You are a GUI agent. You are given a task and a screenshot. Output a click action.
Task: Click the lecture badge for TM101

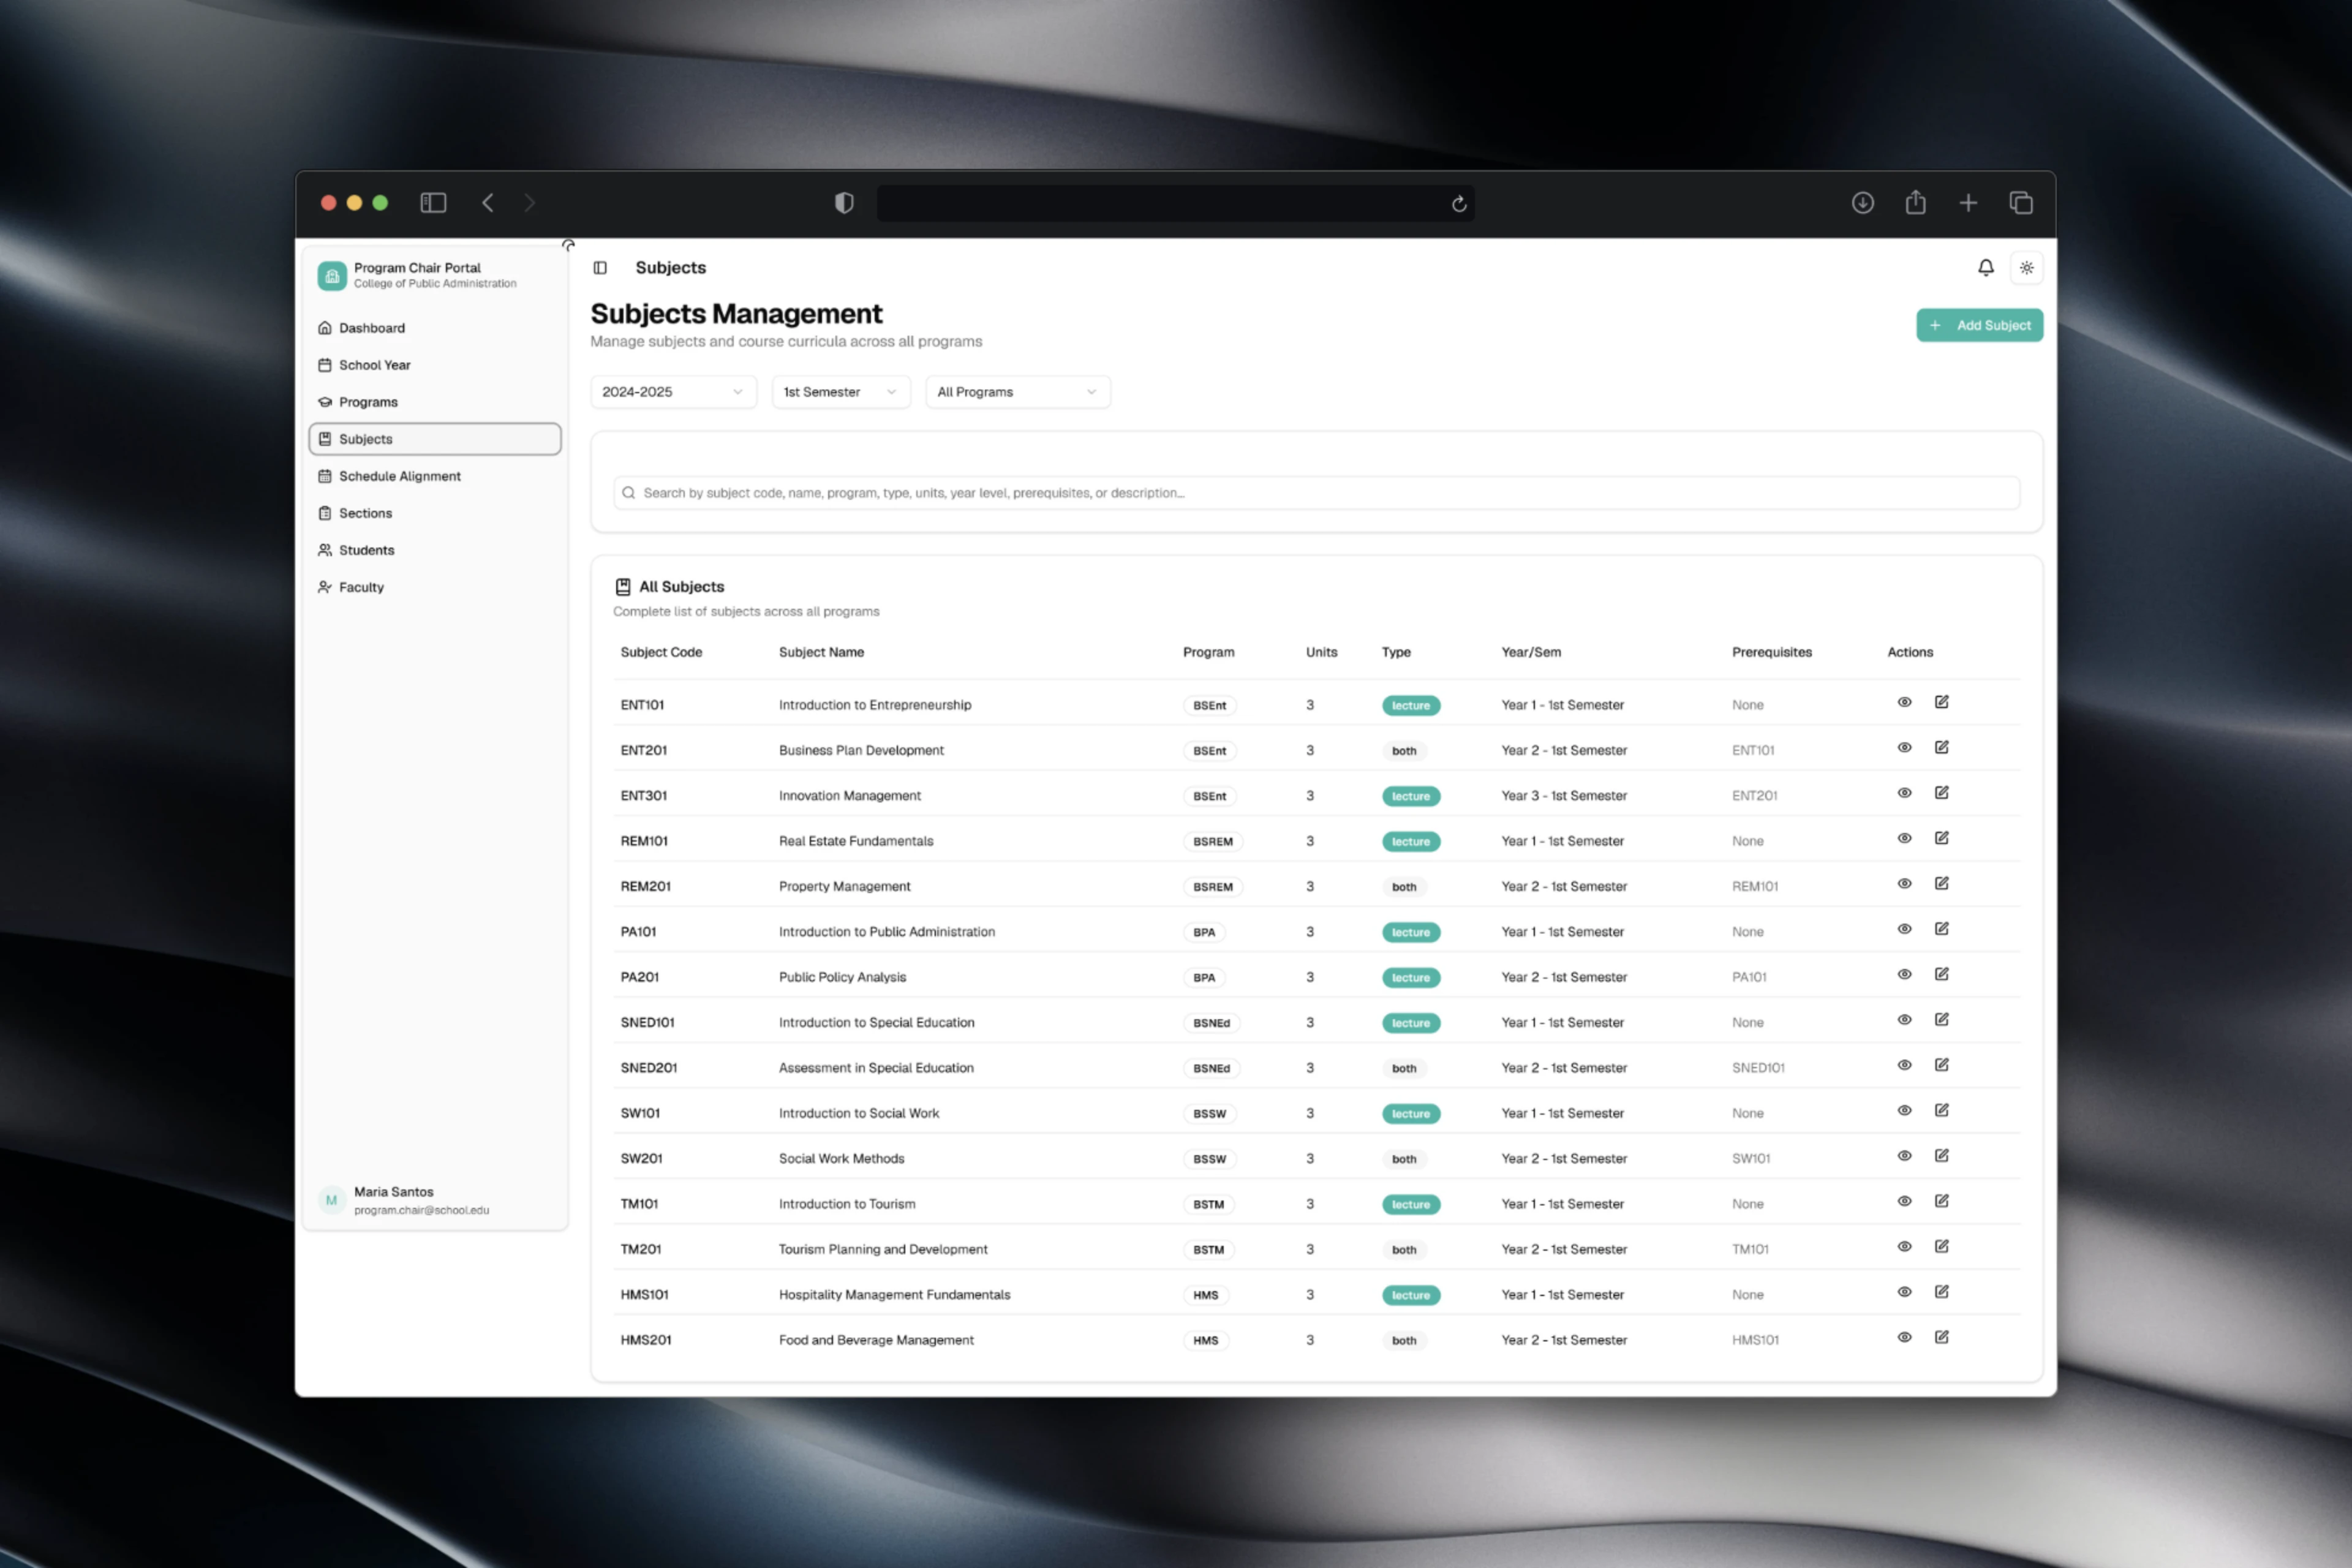(x=1410, y=1204)
